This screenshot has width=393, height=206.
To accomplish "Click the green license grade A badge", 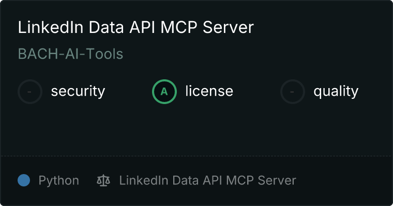I will pyautogui.click(x=164, y=92).
